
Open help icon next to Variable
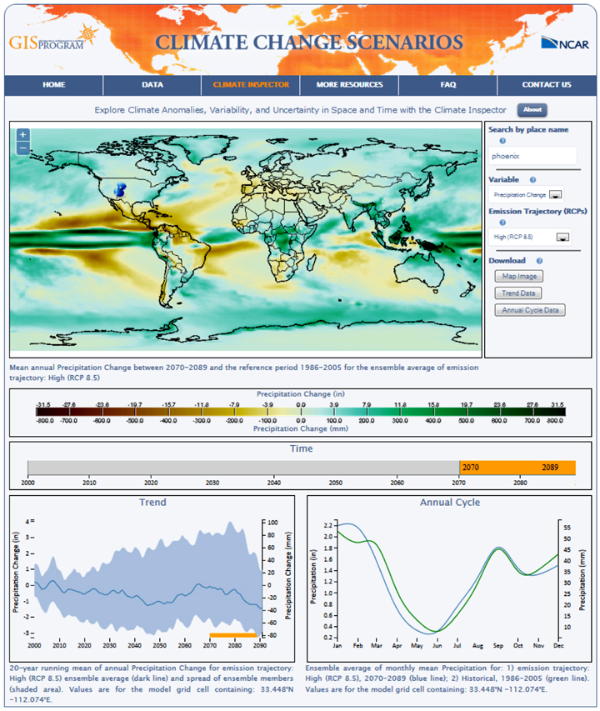coord(532,179)
